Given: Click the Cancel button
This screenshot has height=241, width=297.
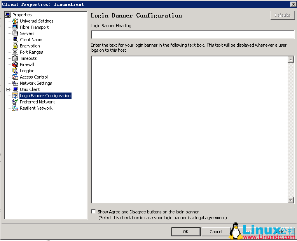Looking at the screenshot, I should coord(216,232).
